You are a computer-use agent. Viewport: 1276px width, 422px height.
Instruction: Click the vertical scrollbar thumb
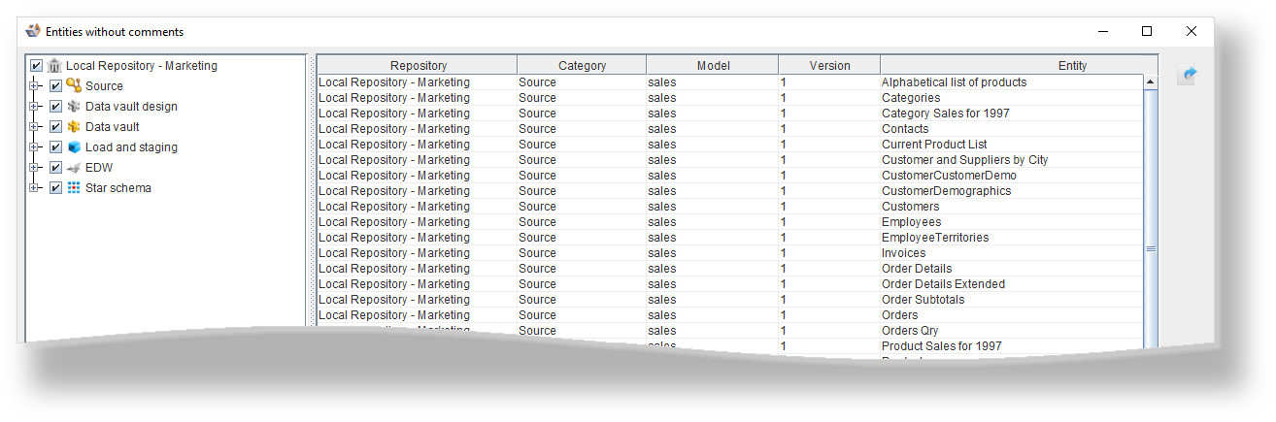pos(1151,248)
